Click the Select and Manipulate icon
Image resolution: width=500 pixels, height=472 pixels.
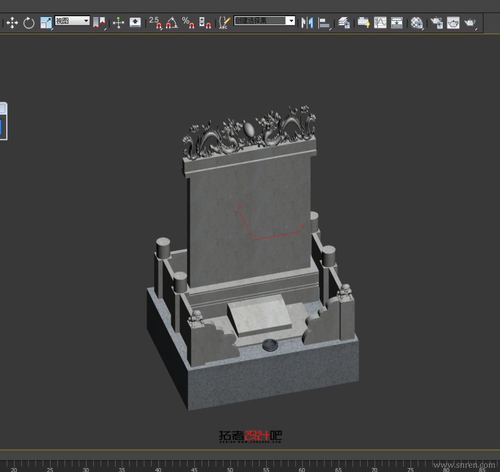coord(118,23)
